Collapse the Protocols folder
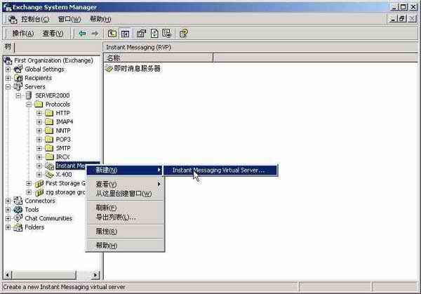Screen dimensions: 421x294 pyautogui.click(x=29, y=105)
